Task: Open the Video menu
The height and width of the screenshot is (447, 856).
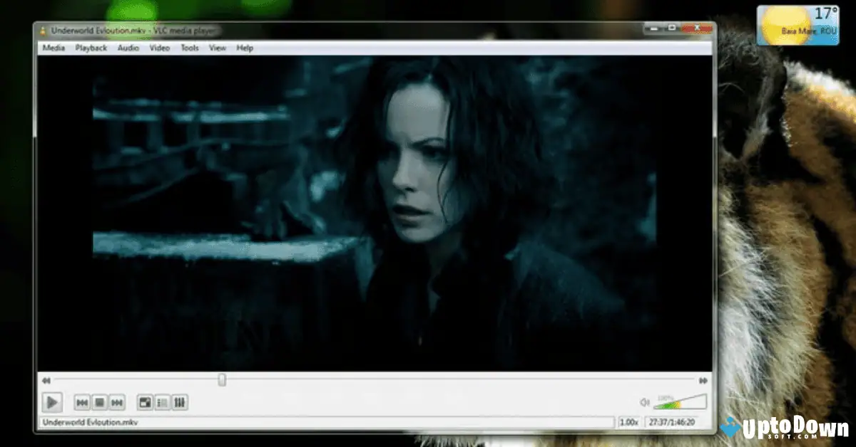Action: [x=159, y=48]
